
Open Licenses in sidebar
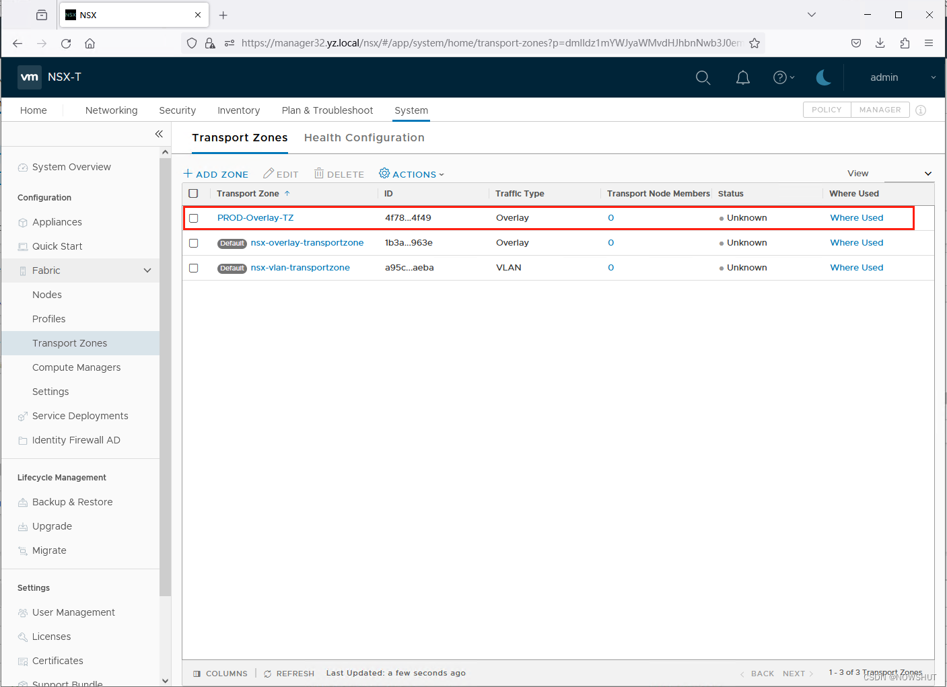click(51, 637)
